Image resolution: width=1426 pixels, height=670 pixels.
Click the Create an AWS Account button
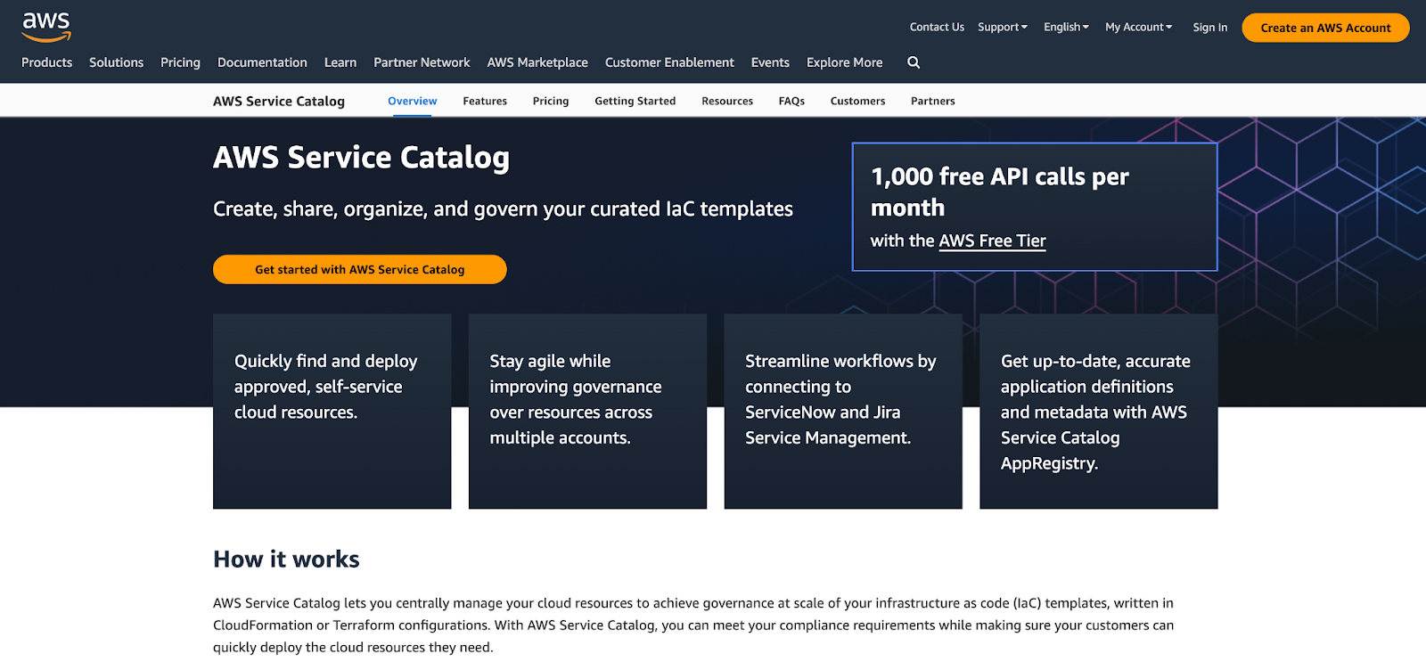point(1325,28)
